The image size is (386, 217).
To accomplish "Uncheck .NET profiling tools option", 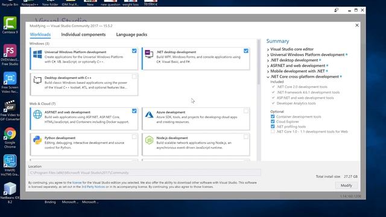I will point(273,127).
